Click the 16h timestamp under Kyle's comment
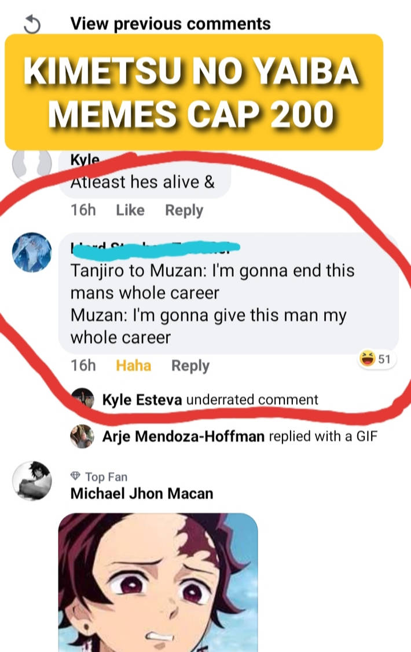The image size is (411, 652). [x=83, y=210]
